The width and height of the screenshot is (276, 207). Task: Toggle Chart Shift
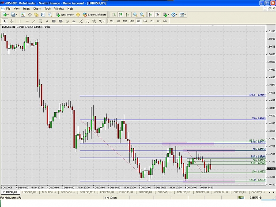[157, 15]
